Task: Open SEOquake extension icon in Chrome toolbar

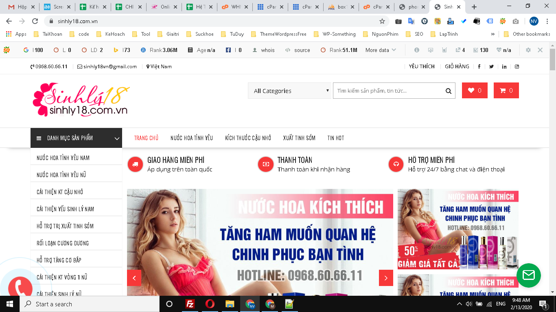Action: pyautogui.click(x=503, y=21)
